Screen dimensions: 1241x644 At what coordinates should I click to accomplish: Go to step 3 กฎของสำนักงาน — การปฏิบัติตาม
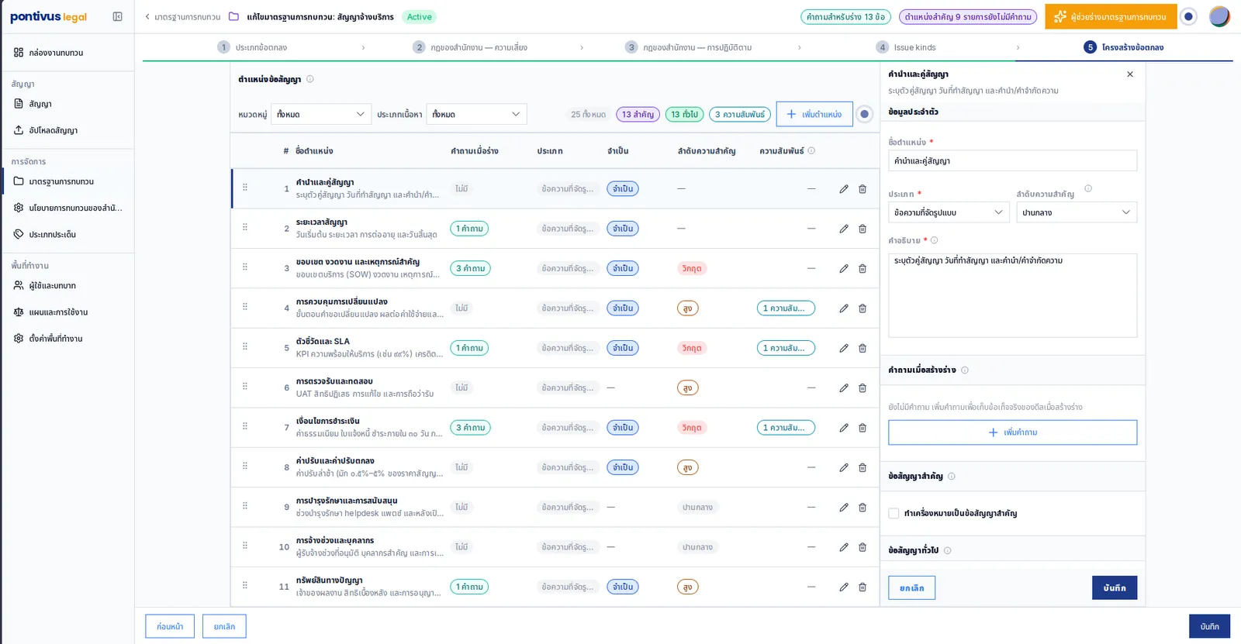[689, 47]
